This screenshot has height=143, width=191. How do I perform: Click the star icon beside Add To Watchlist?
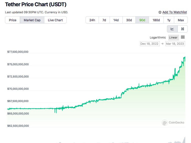pyautogui.click(x=160, y=12)
